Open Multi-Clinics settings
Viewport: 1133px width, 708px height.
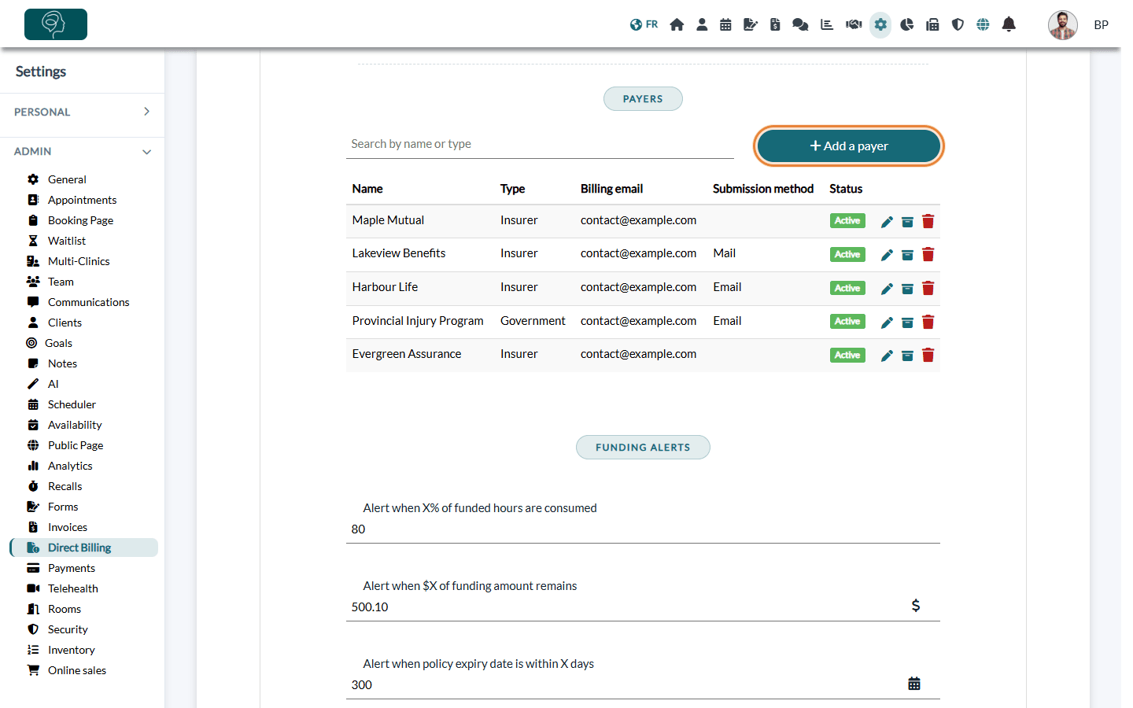click(79, 261)
